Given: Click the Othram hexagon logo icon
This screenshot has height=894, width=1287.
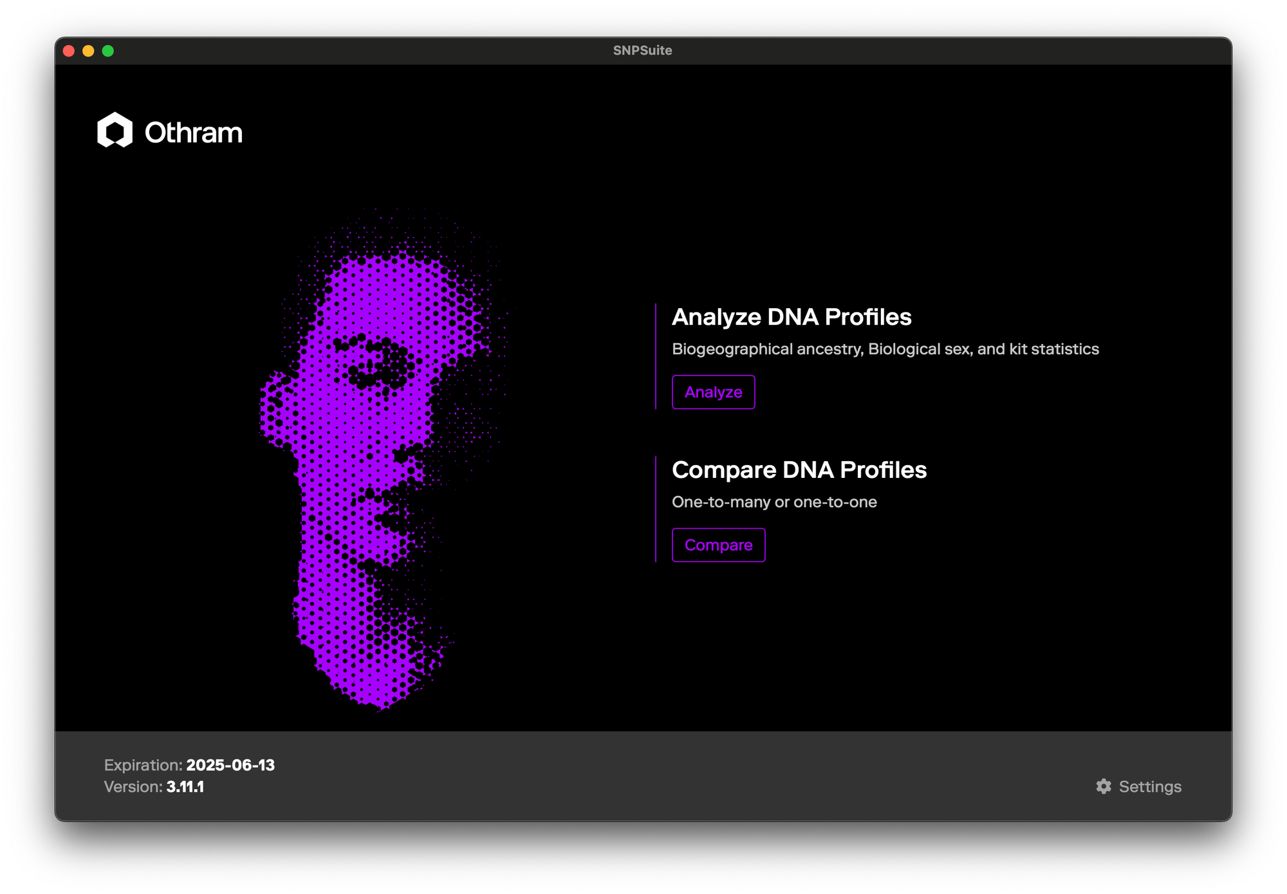Looking at the screenshot, I should click(115, 131).
